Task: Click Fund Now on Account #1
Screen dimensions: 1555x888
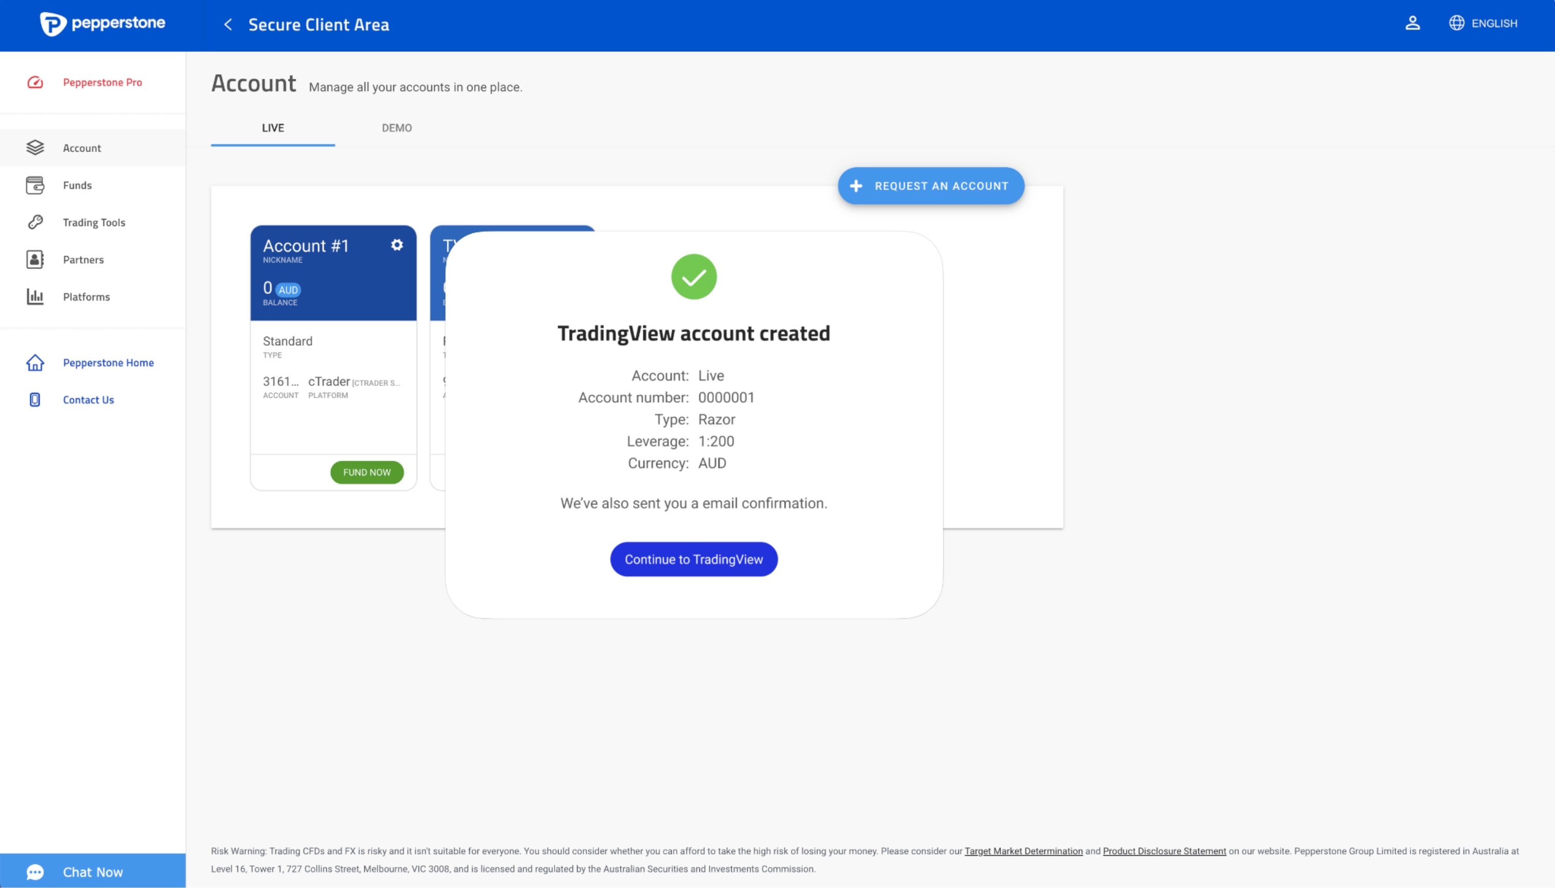Action: coord(367,472)
